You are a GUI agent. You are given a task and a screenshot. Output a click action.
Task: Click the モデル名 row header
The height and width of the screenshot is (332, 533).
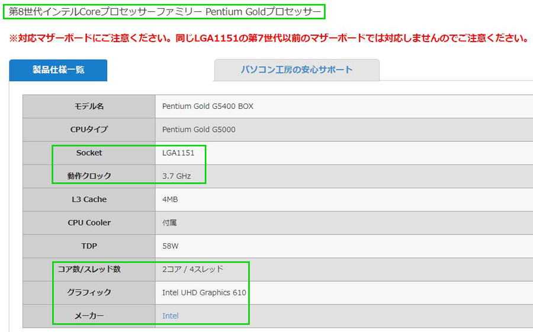[x=89, y=107]
